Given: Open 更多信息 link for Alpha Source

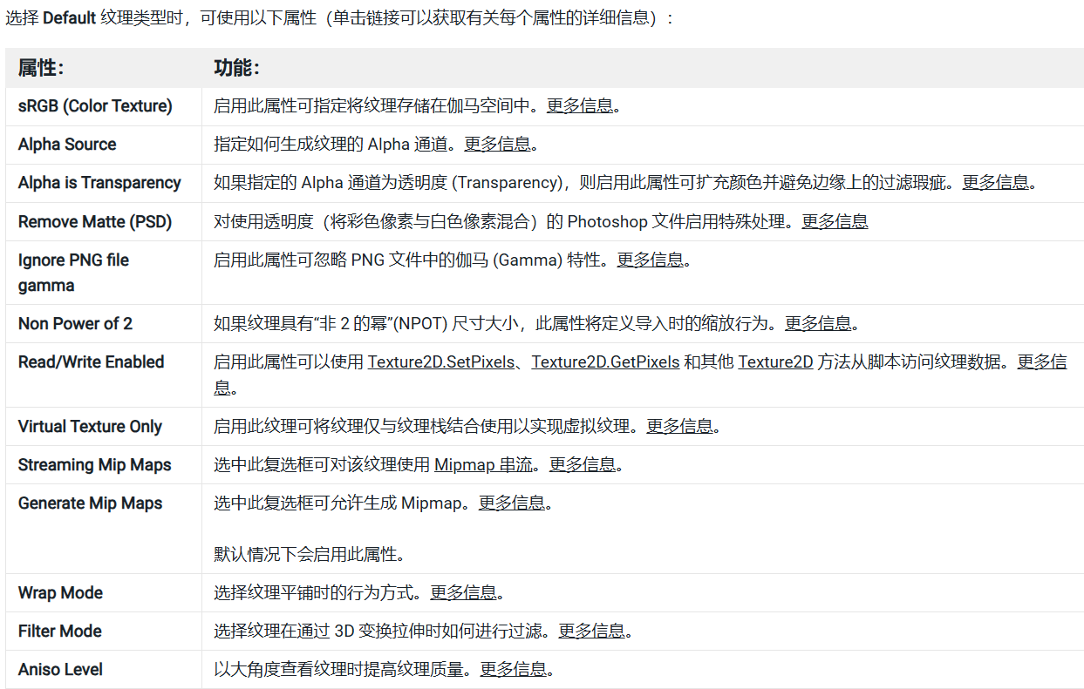Looking at the screenshot, I should [x=497, y=145].
